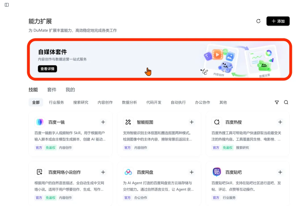The width and height of the screenshot is (306, 206).
Task: Click the 搜索研究 tag on 百度热搜
Action: (x=242, y=148)
